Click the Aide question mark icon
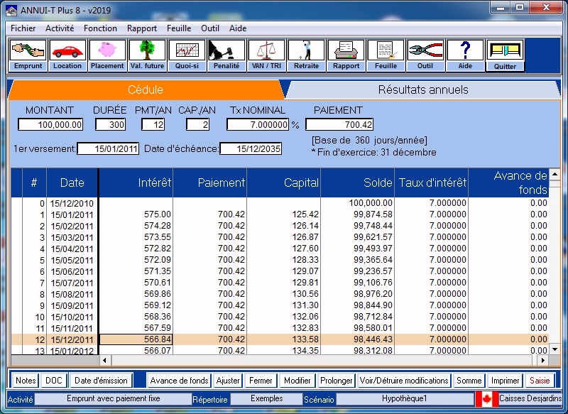The image size is (568, 414). pos(465,56)
